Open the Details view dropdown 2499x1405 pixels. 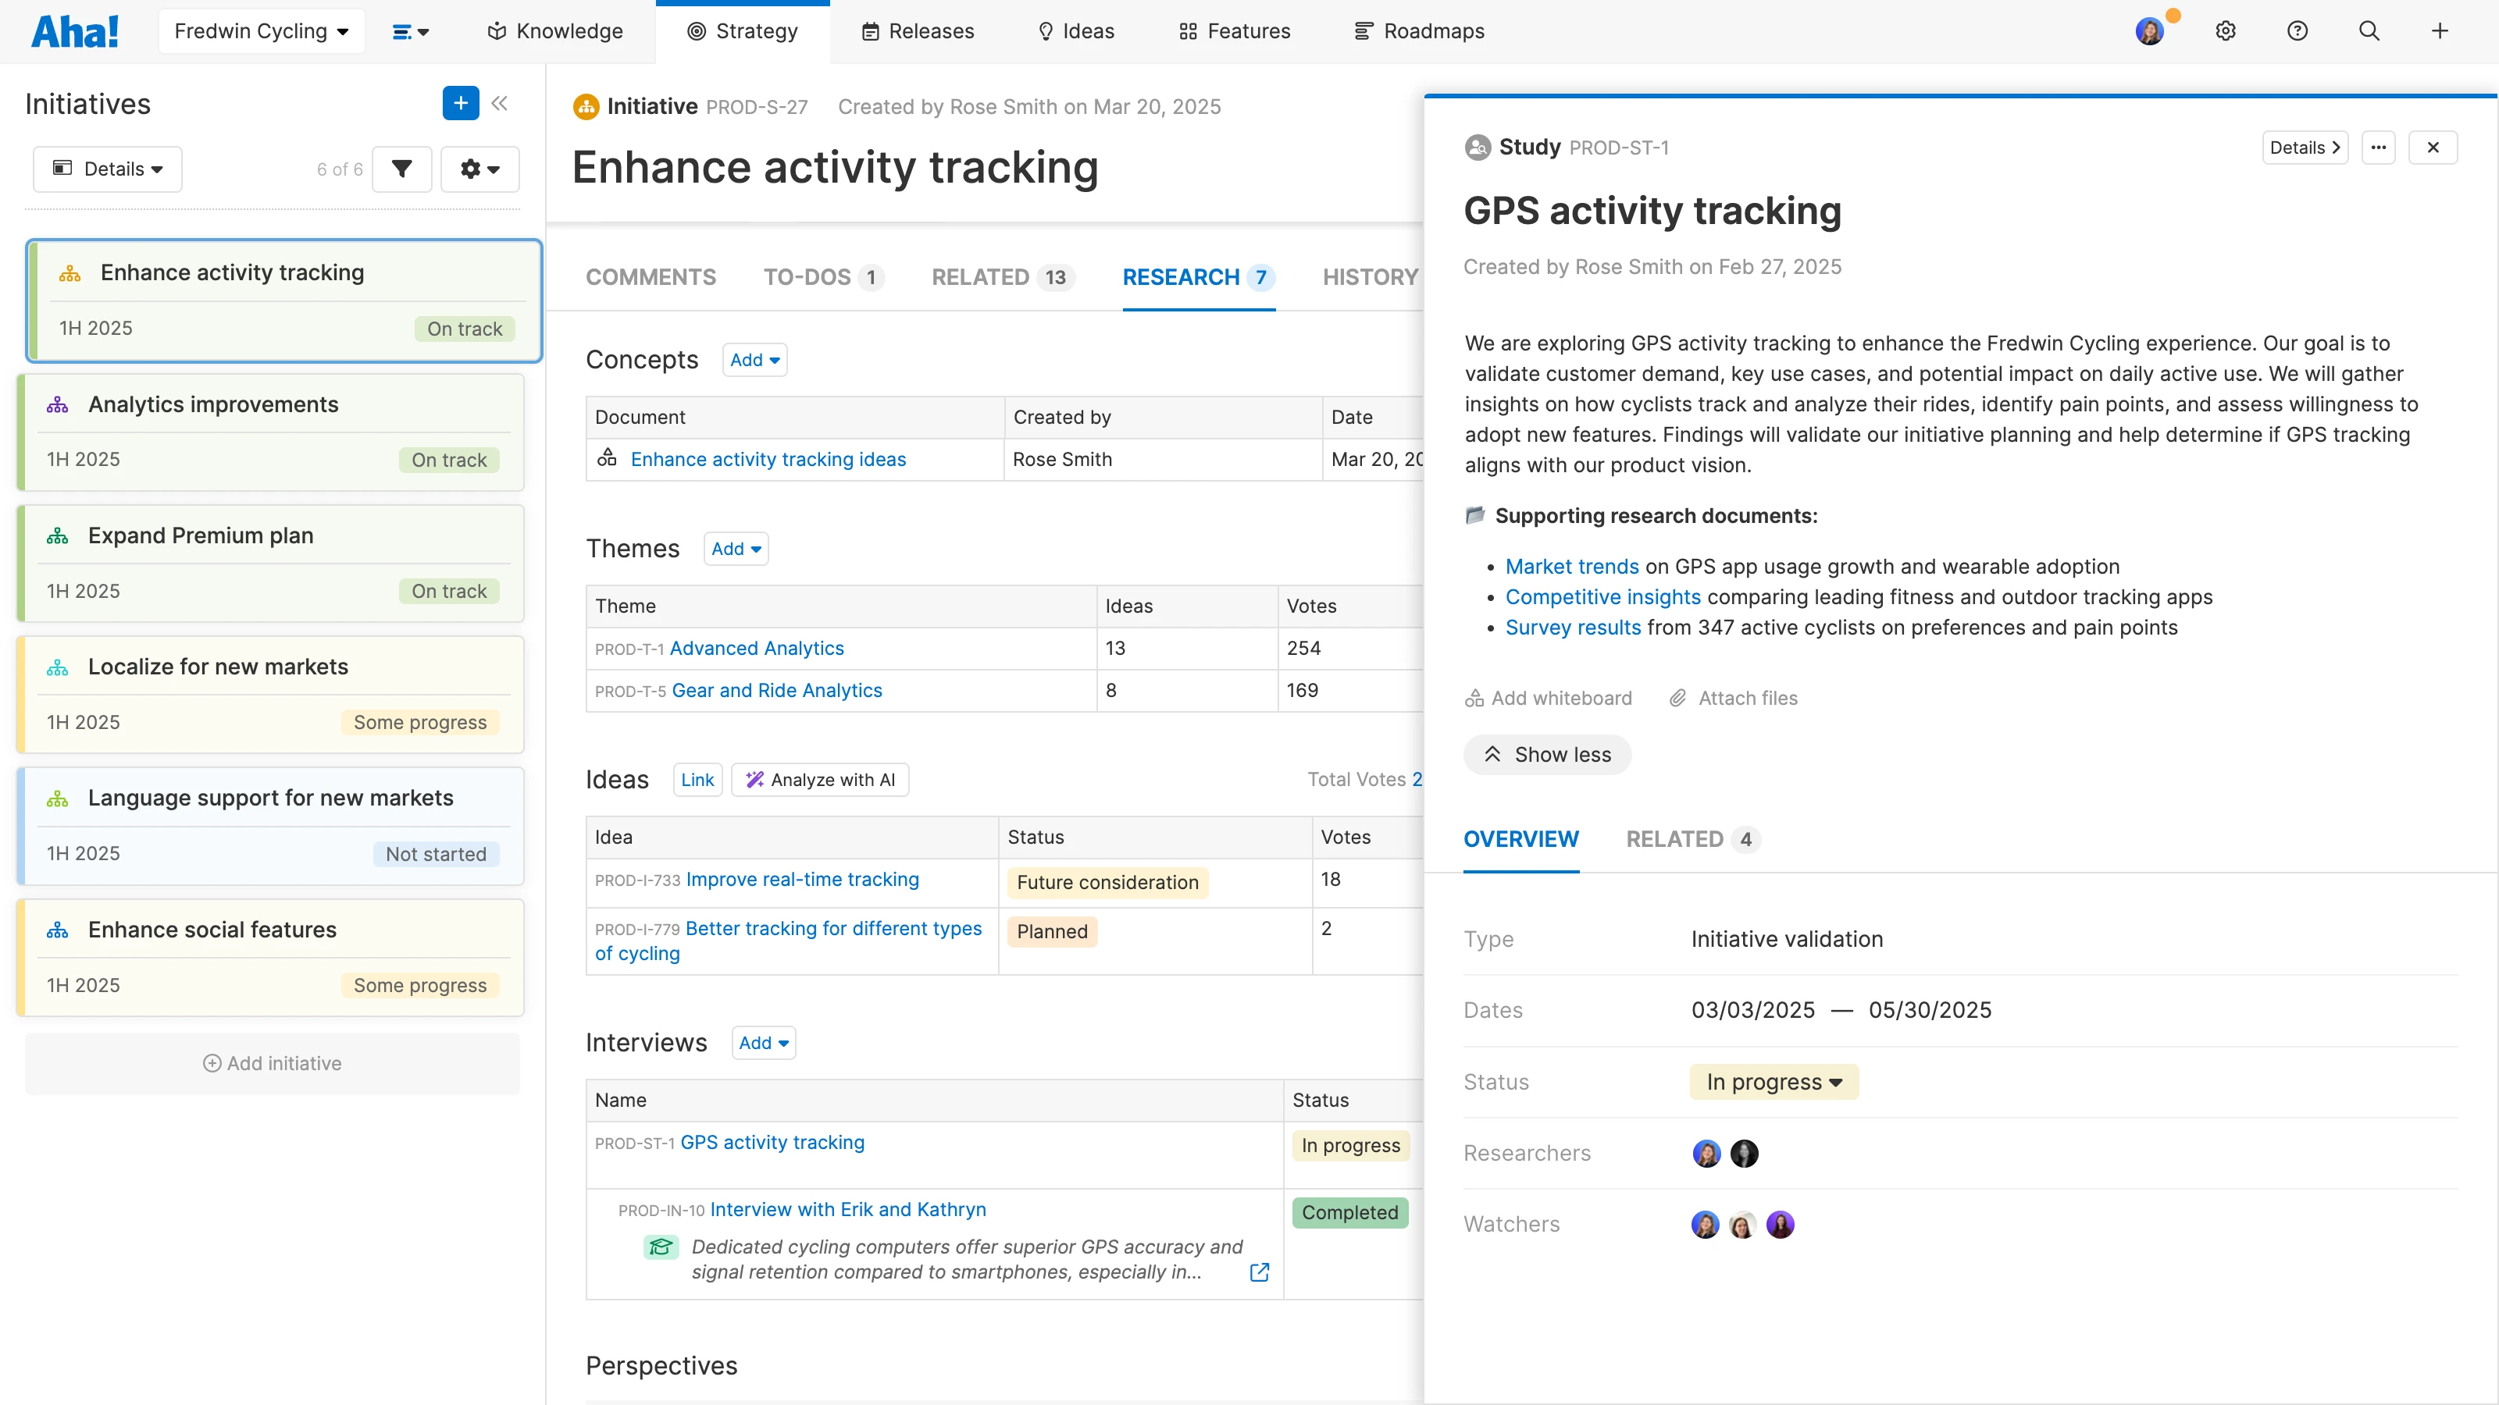coord(107,169)
